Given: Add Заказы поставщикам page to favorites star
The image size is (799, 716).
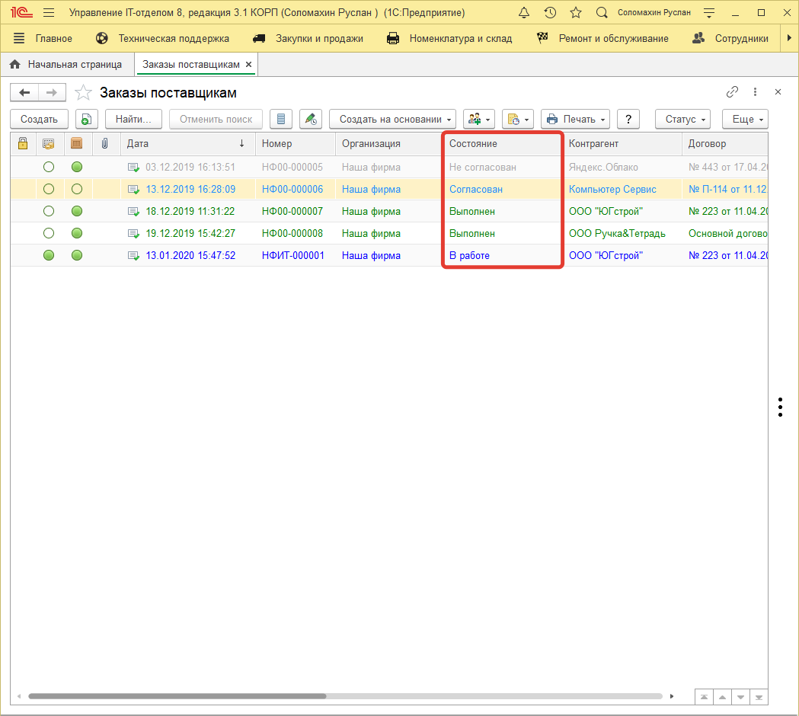Looking at the screenshot, I should (83, 93).
